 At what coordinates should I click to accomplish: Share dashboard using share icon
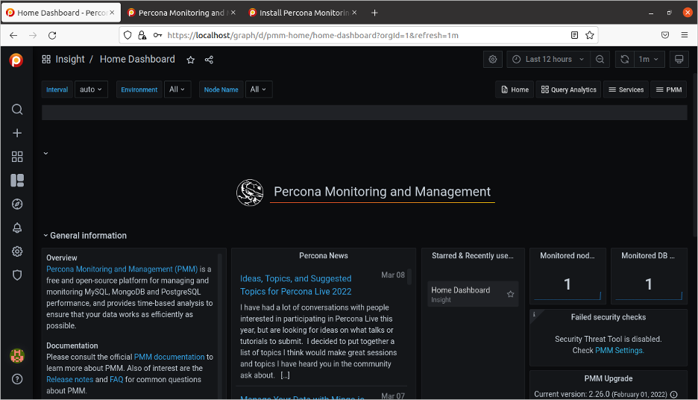(x=209, y=60)
